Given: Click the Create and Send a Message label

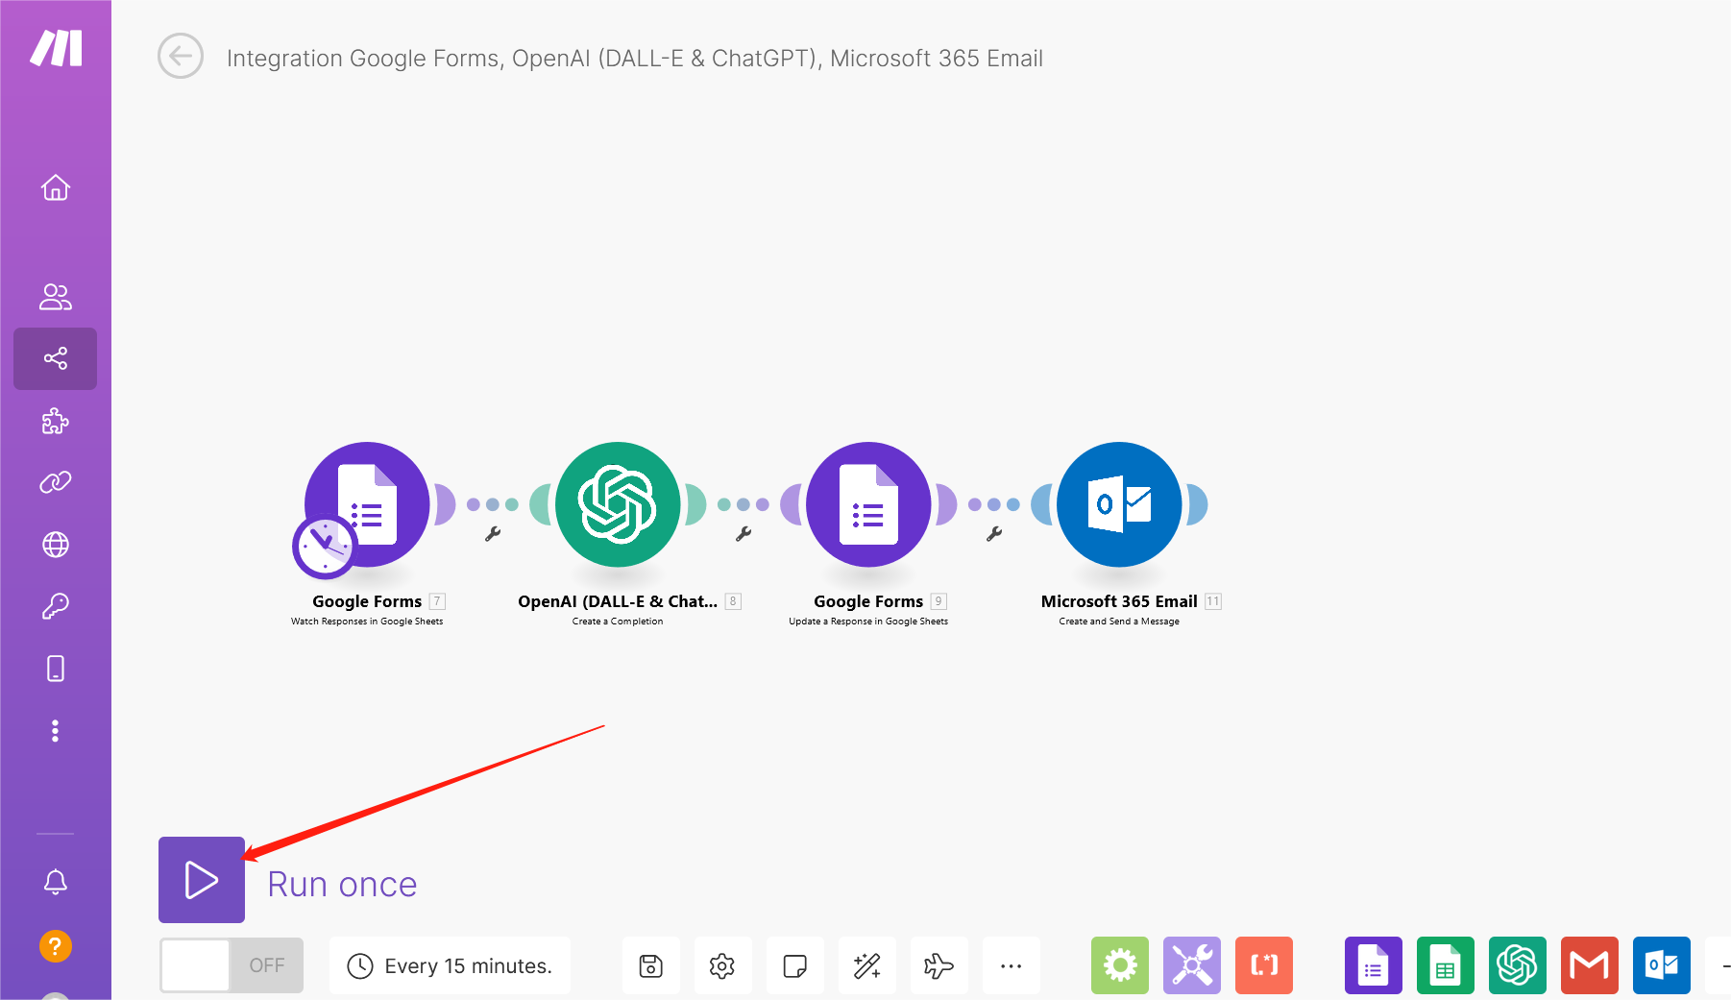Looking at the screenshot, I should coord(1119,622).
